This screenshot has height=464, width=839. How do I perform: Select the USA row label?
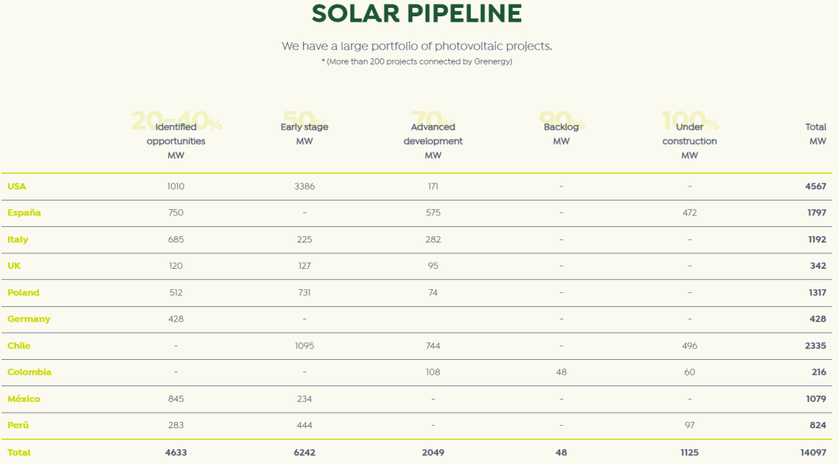point(17,187)
